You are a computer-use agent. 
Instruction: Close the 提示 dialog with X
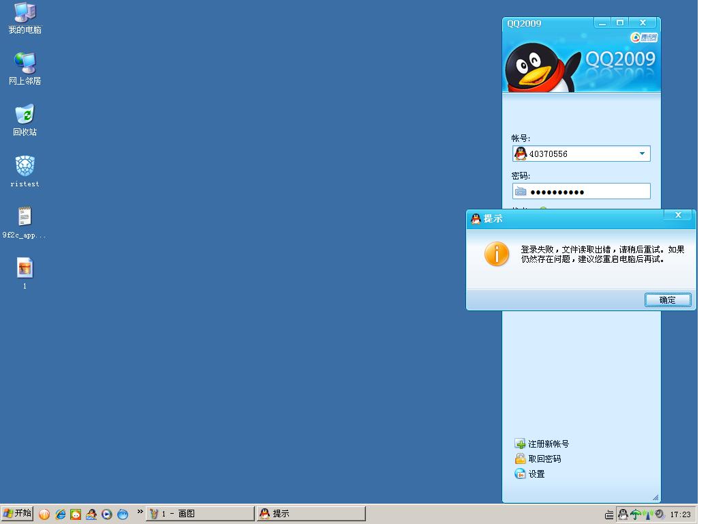tap(678, 215)
